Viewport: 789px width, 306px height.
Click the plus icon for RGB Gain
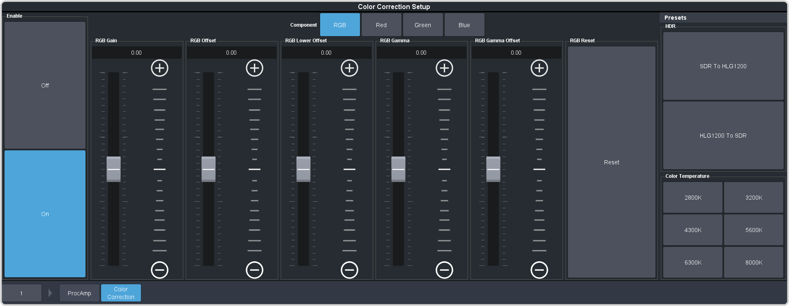coord(159,68)
